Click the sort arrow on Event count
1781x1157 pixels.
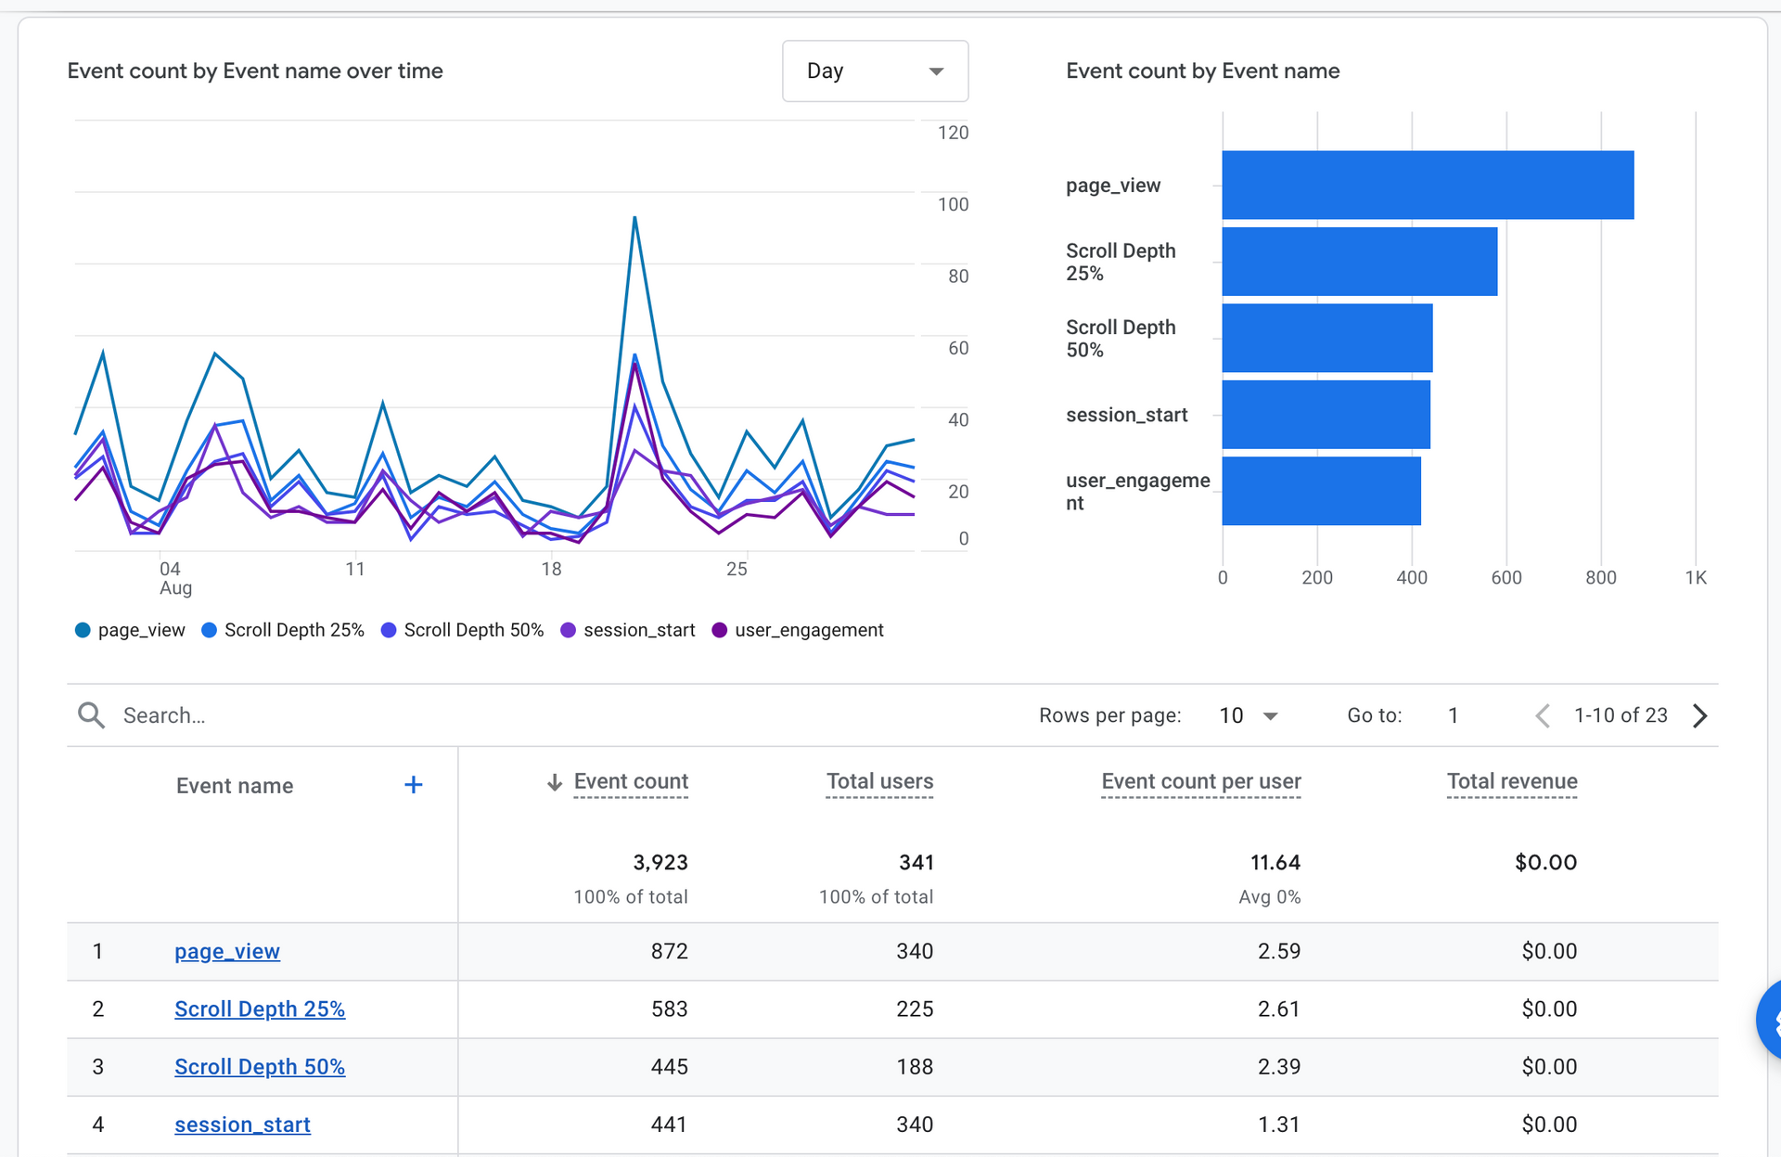[555, 782]
